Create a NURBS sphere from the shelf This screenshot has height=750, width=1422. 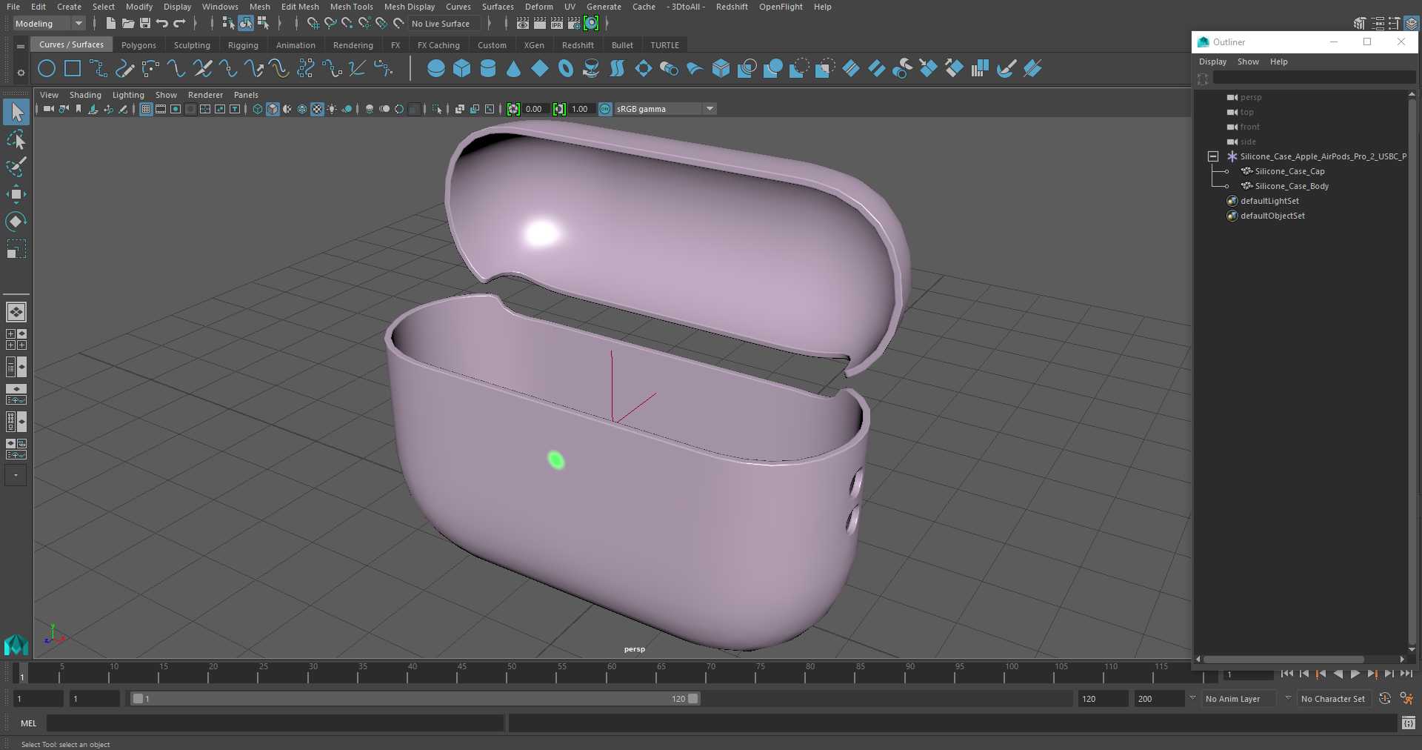pyautogui.click(x=436, y=69)
